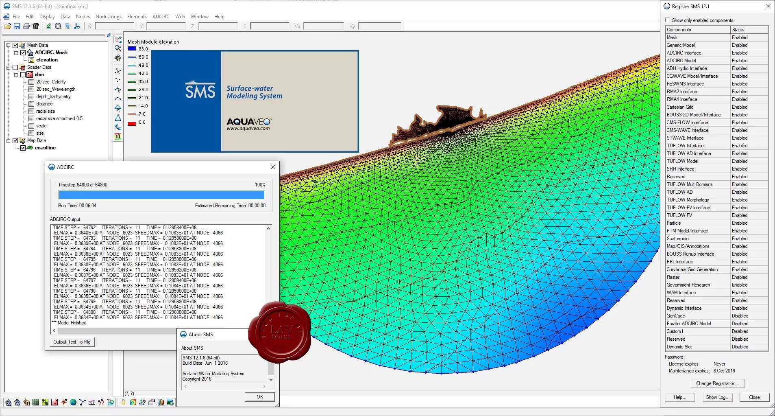Viewport: 775px width, 416px height.
Task: Collapse the shin scatter tree node
Action: (x=16, y=74)
